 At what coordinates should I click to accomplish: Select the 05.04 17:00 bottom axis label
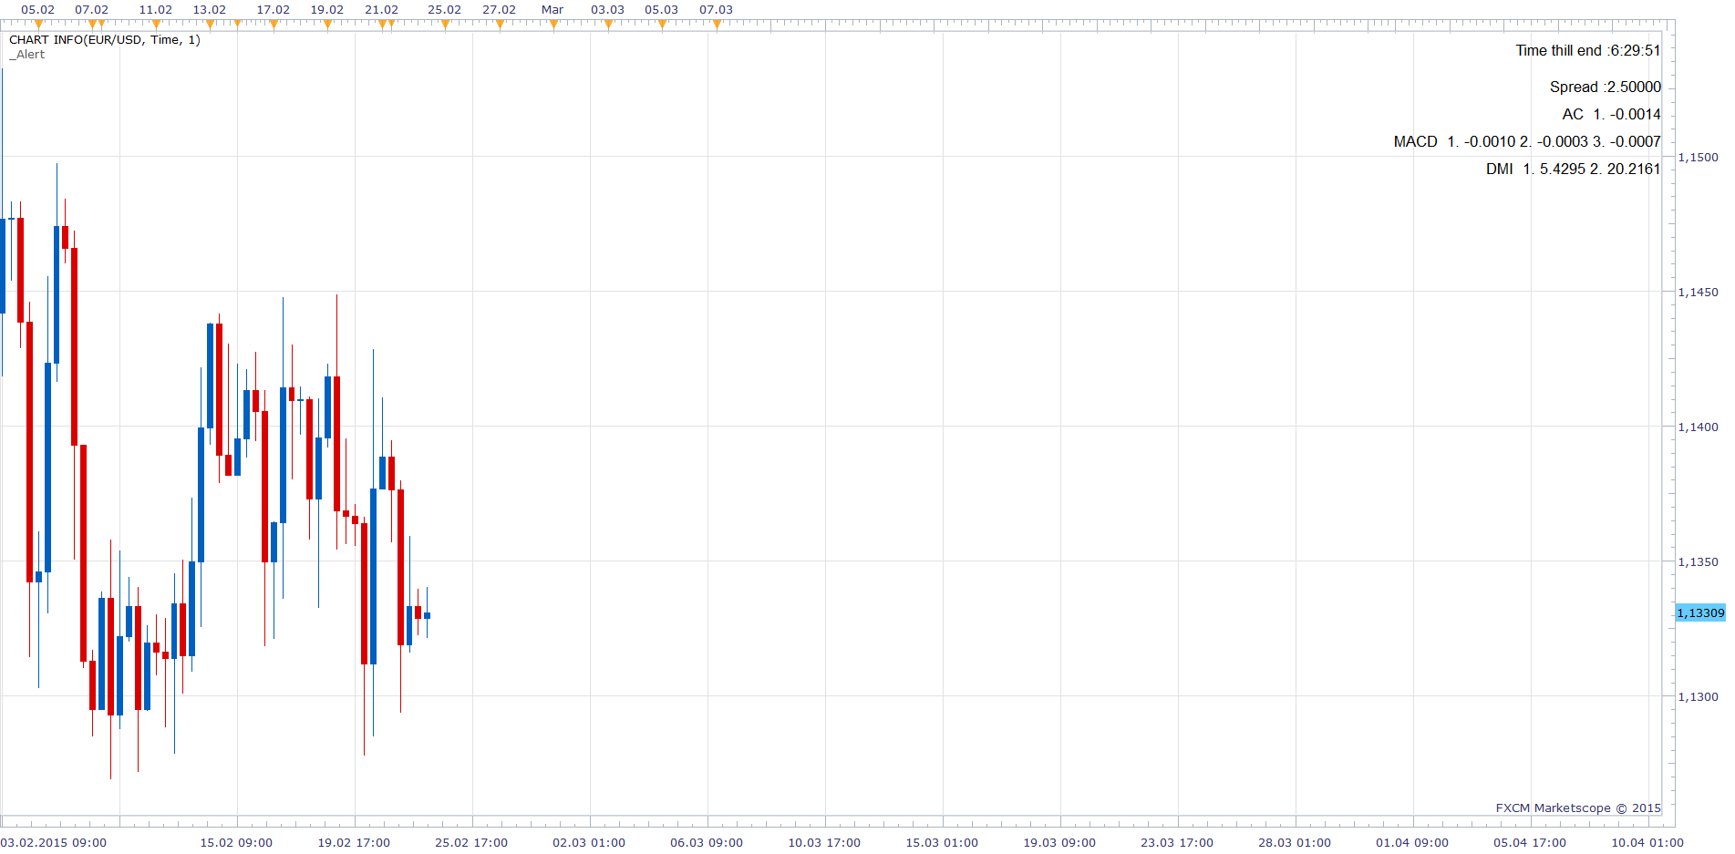pyautogui.click(x=1530, y=843)
